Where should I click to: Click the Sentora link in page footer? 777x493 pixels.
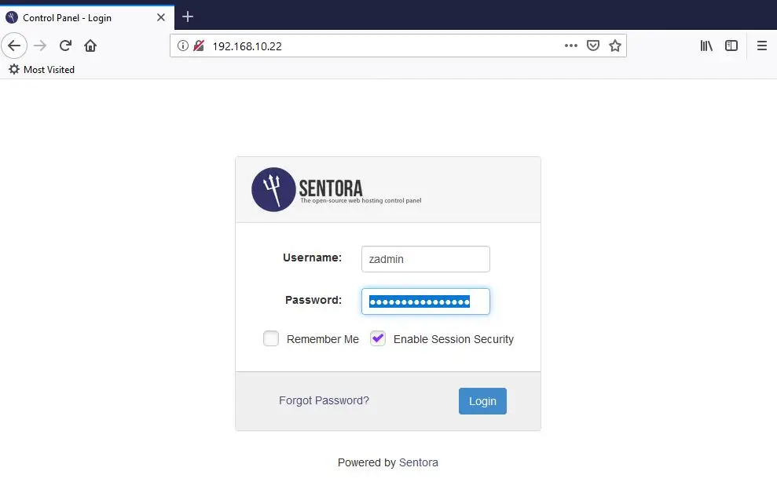(418, 462)
